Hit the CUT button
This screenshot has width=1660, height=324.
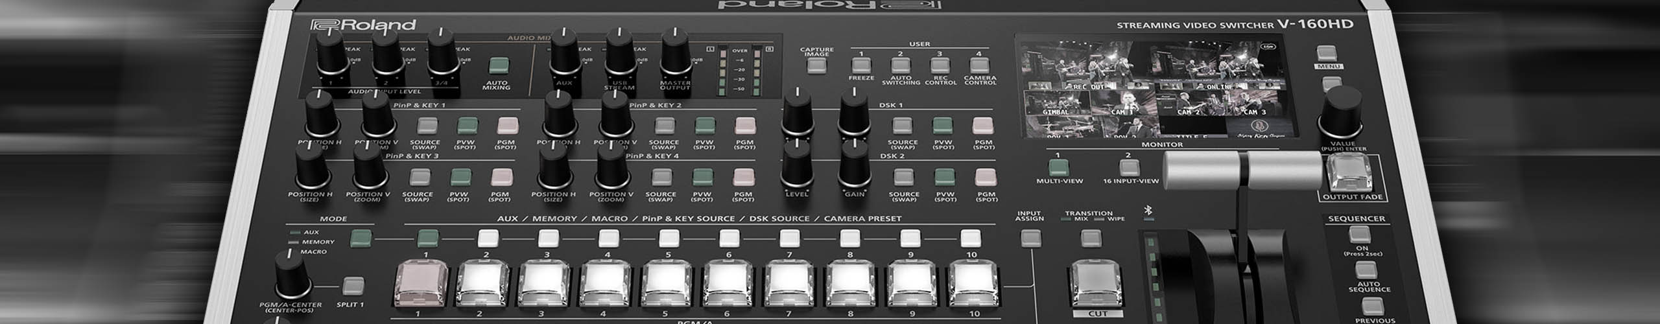click(1095, 283)
